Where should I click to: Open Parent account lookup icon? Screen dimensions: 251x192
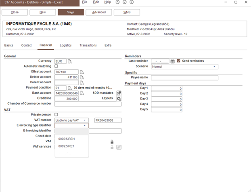point(82,83)
